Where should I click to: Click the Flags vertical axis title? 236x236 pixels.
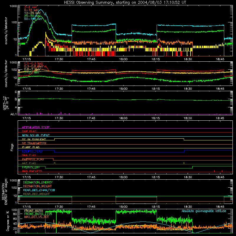pos(12,147)
